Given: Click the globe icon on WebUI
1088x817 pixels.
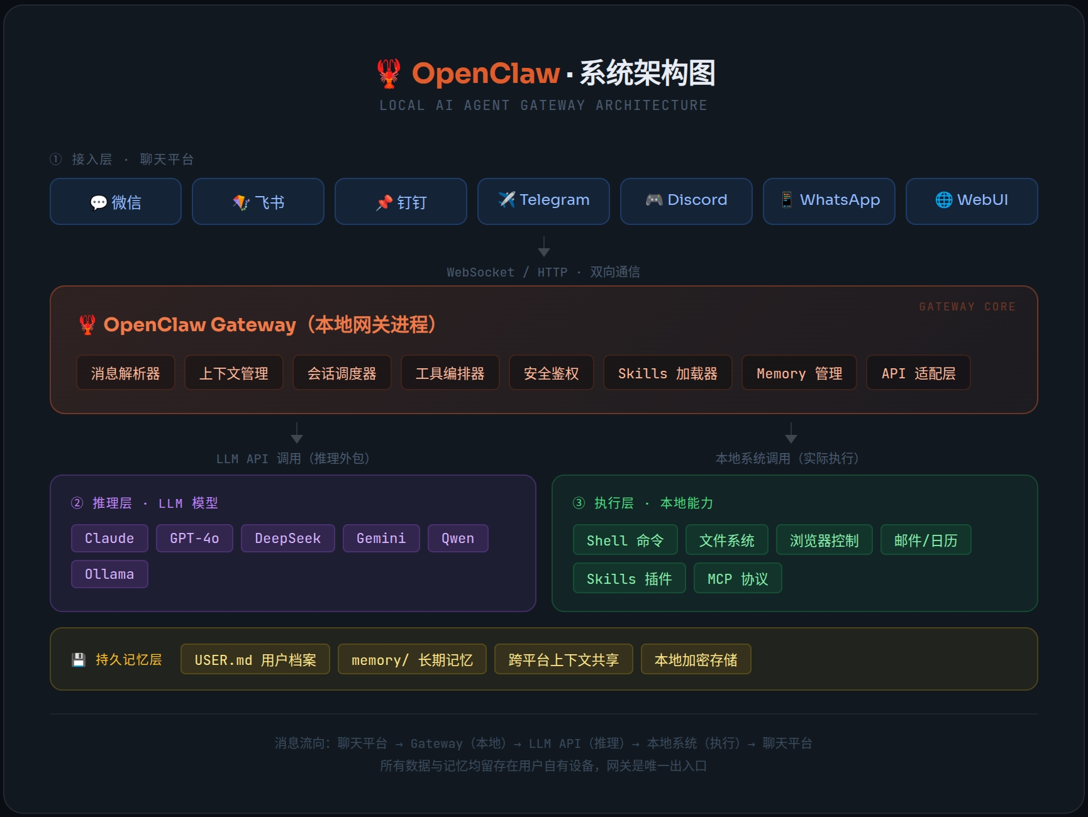Looking at the screenshot, I should (x=944, y=199).
